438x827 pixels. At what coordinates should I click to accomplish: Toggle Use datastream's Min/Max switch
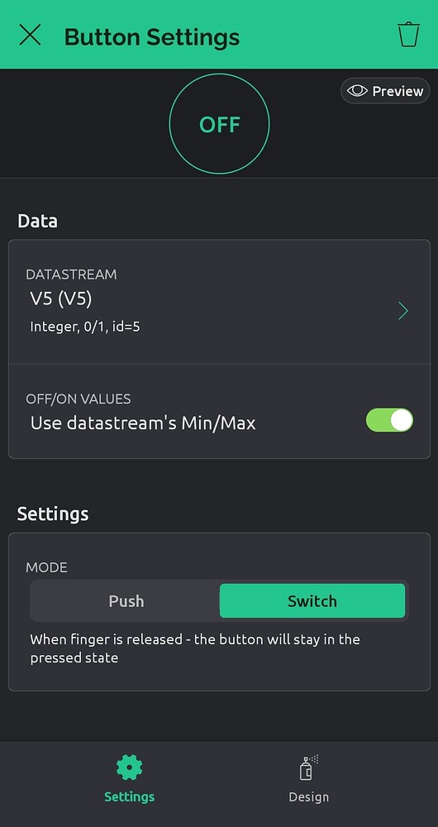click(389, 420)
